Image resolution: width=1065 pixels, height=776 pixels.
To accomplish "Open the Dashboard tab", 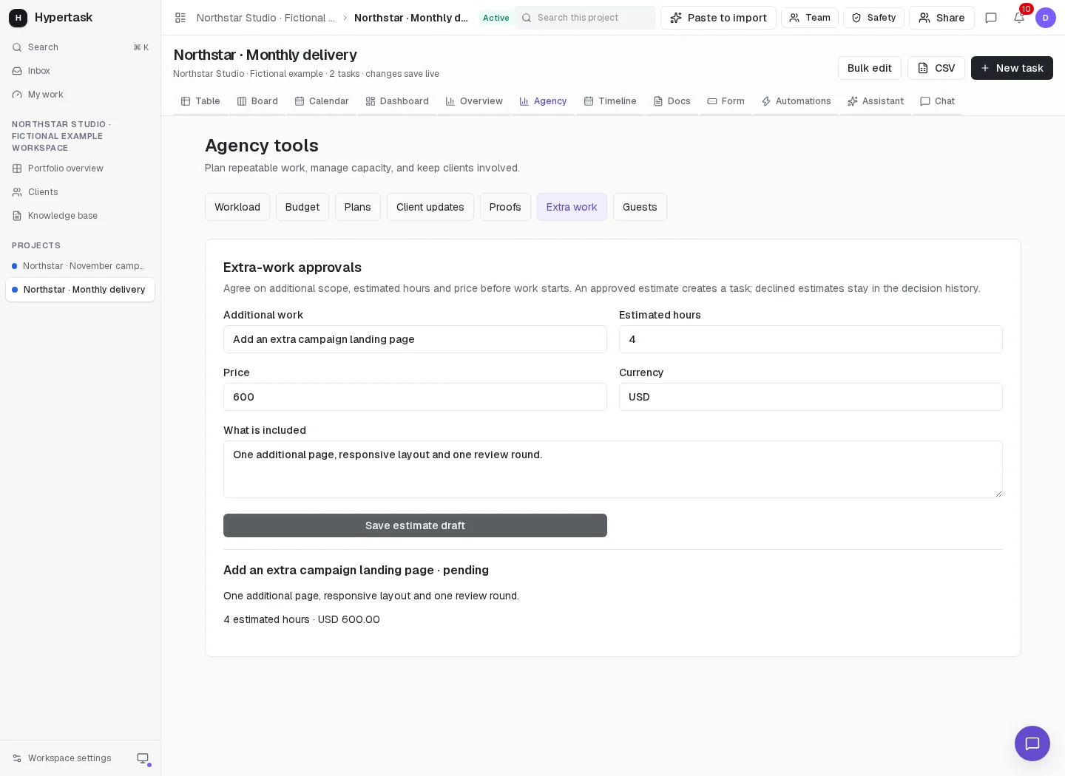I will [x=397, y=101].
